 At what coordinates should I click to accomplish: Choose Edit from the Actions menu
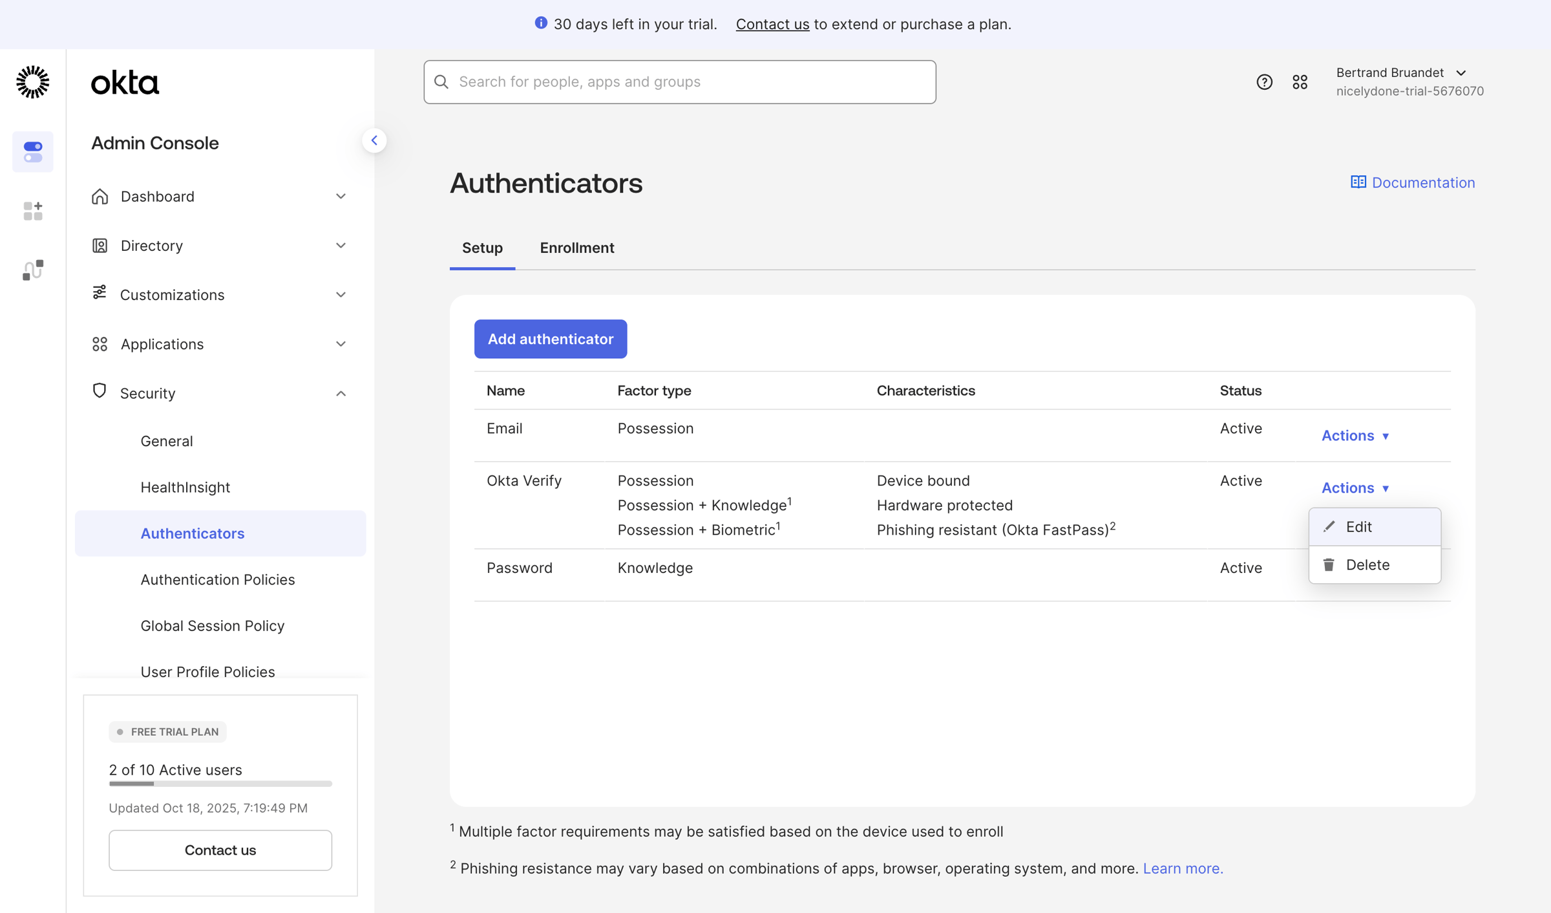1375,526
